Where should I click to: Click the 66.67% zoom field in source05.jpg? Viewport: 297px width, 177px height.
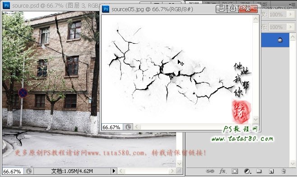pos(112,127)
